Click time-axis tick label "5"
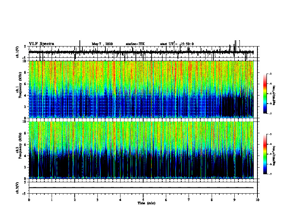Viewport: 290px width, 224px height. tap(143, 200)
